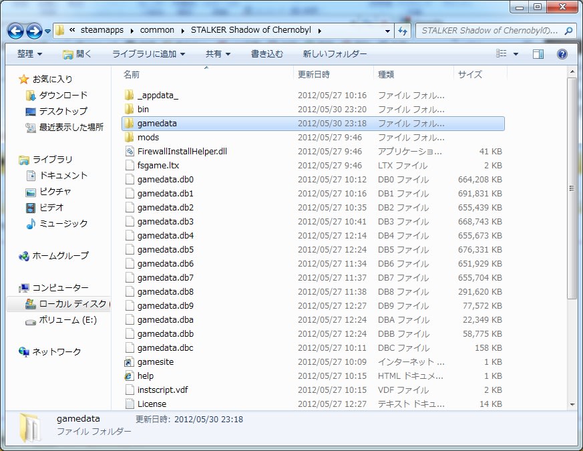Click 書き込む in the toolbar
This screenshot has width=583, height=451.
coord(267,54)
